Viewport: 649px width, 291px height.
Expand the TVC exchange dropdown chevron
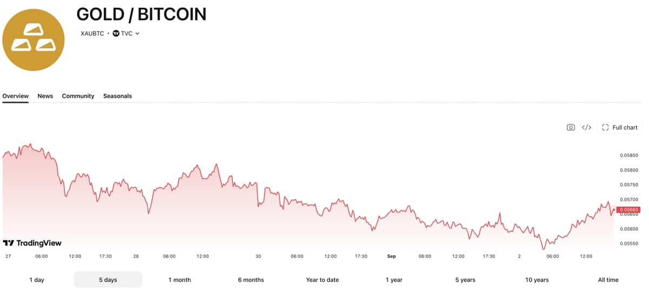(x=137, y=34)
